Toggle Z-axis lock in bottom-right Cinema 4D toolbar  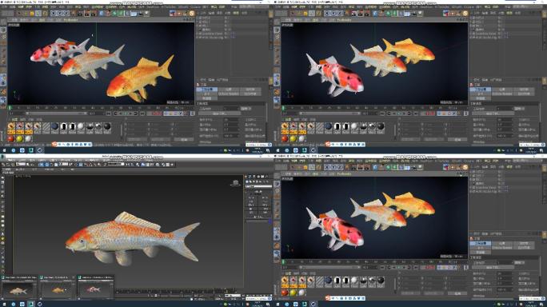[339, 167]
